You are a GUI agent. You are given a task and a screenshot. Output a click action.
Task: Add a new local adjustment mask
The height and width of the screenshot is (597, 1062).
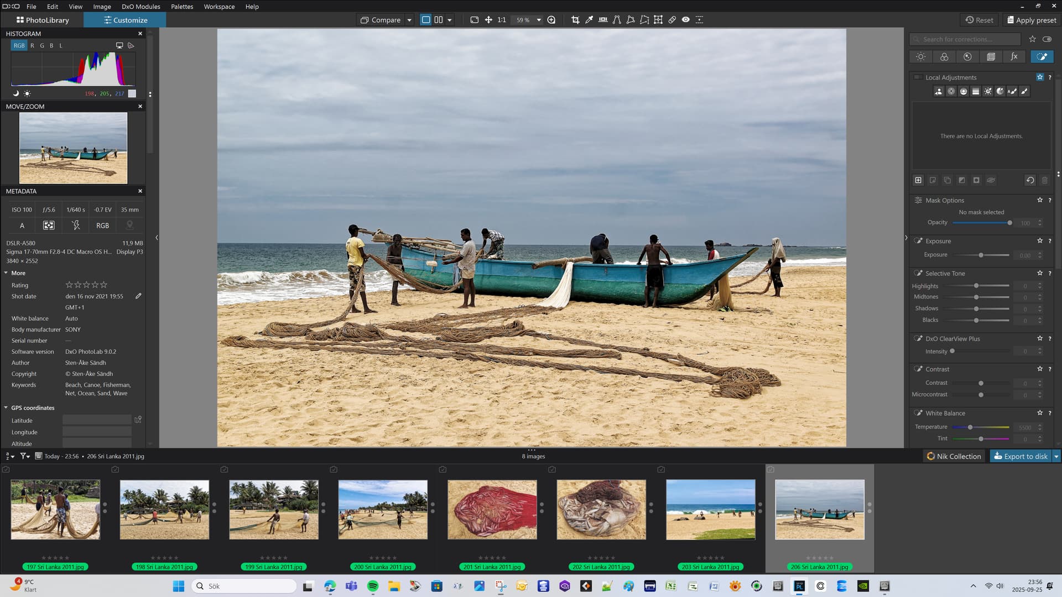tap(918, 180)
